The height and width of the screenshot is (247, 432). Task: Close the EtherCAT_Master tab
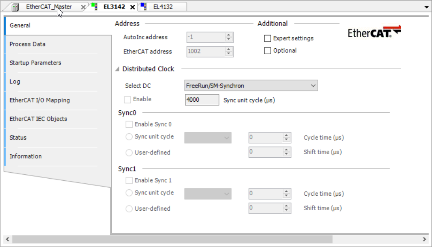tap(83, 7)
